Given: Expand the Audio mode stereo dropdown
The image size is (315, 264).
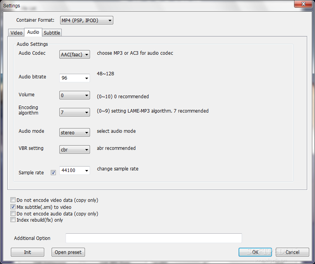Looking at the screenshot, I should (74, 132).
